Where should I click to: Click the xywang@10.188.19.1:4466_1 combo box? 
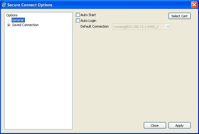point(142,27)
